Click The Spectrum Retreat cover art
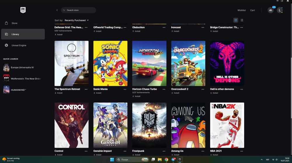This screenshot has width=292, height=163. point(72,63)
